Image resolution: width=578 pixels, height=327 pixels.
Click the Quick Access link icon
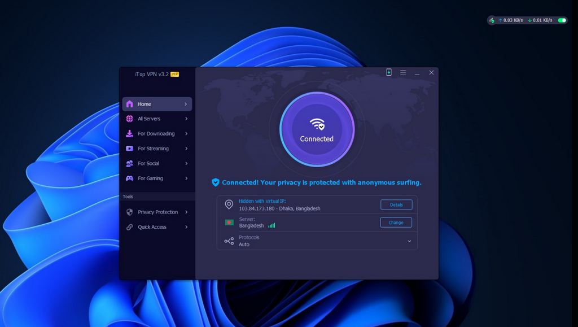[129, 227]
